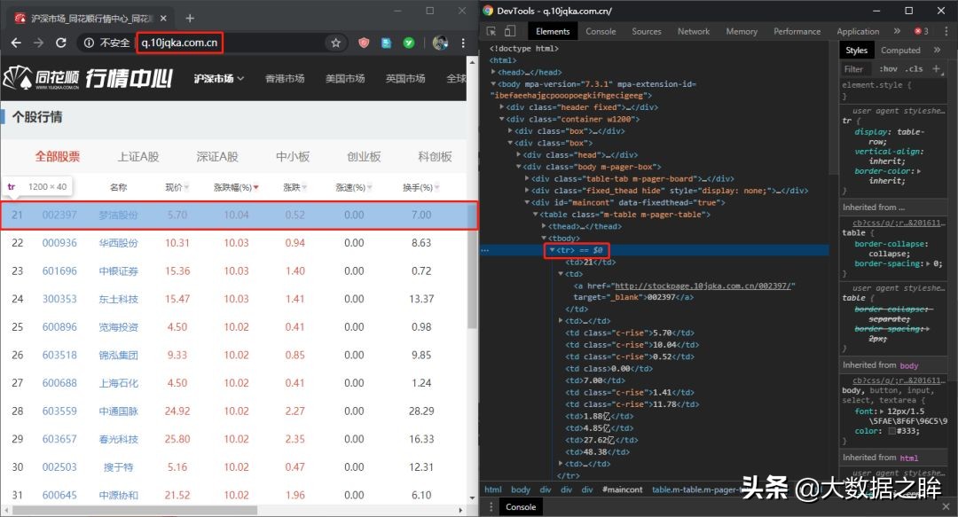Switch to DevTools Console tab
This screenshot has width=958, height=517.
[x=601, y=31]
